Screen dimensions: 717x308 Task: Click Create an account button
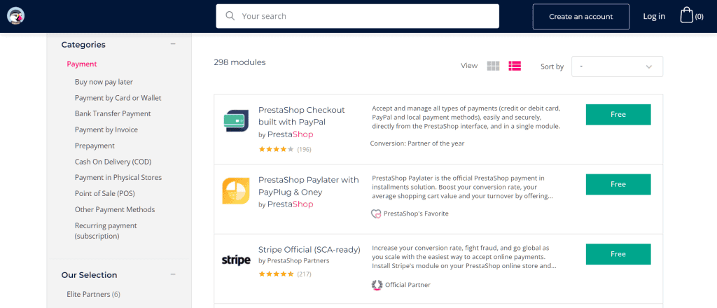[x=580, y=17]
